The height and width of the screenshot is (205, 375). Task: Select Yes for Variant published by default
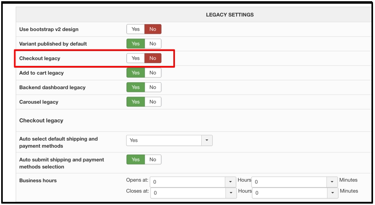point(136,44)
